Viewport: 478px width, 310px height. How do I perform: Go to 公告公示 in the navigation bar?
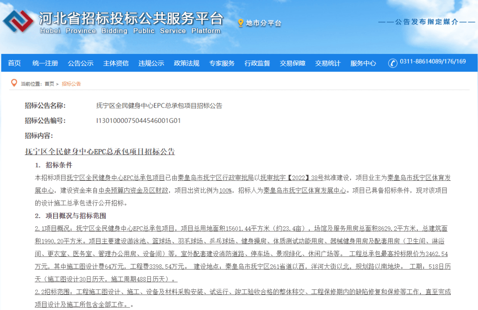click(x=81, y=63)
